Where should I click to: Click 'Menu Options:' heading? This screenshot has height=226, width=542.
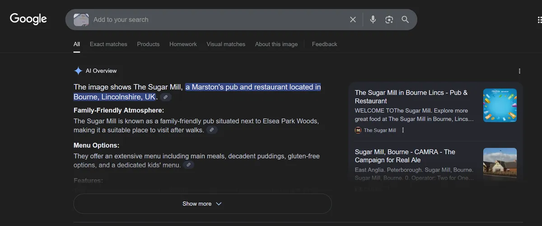pyautogui.click(x=96, y=145)
